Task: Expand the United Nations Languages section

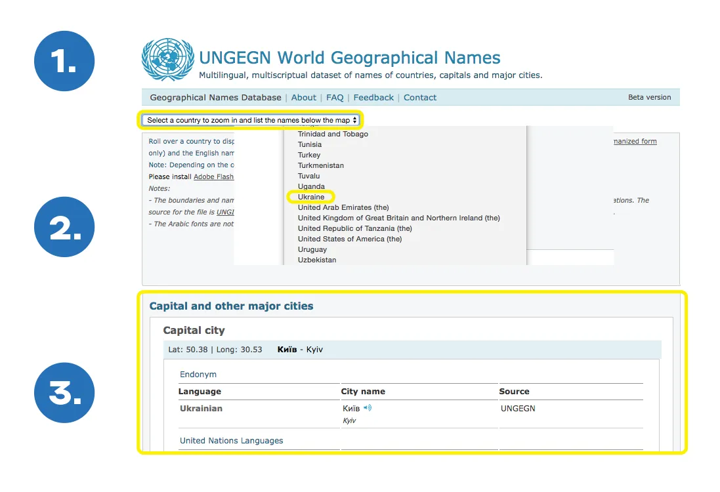Action: coord(231,441)
